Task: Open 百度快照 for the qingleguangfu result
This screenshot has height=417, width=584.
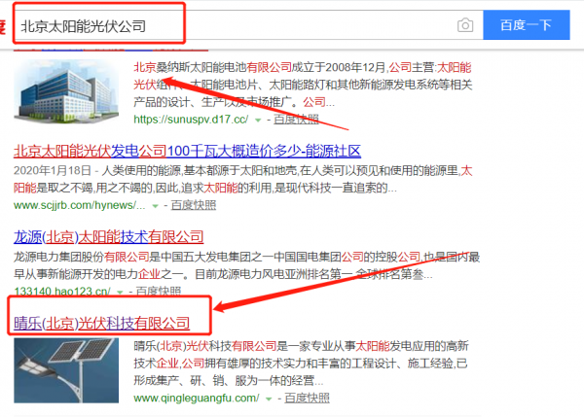Action: pos(307,398)
